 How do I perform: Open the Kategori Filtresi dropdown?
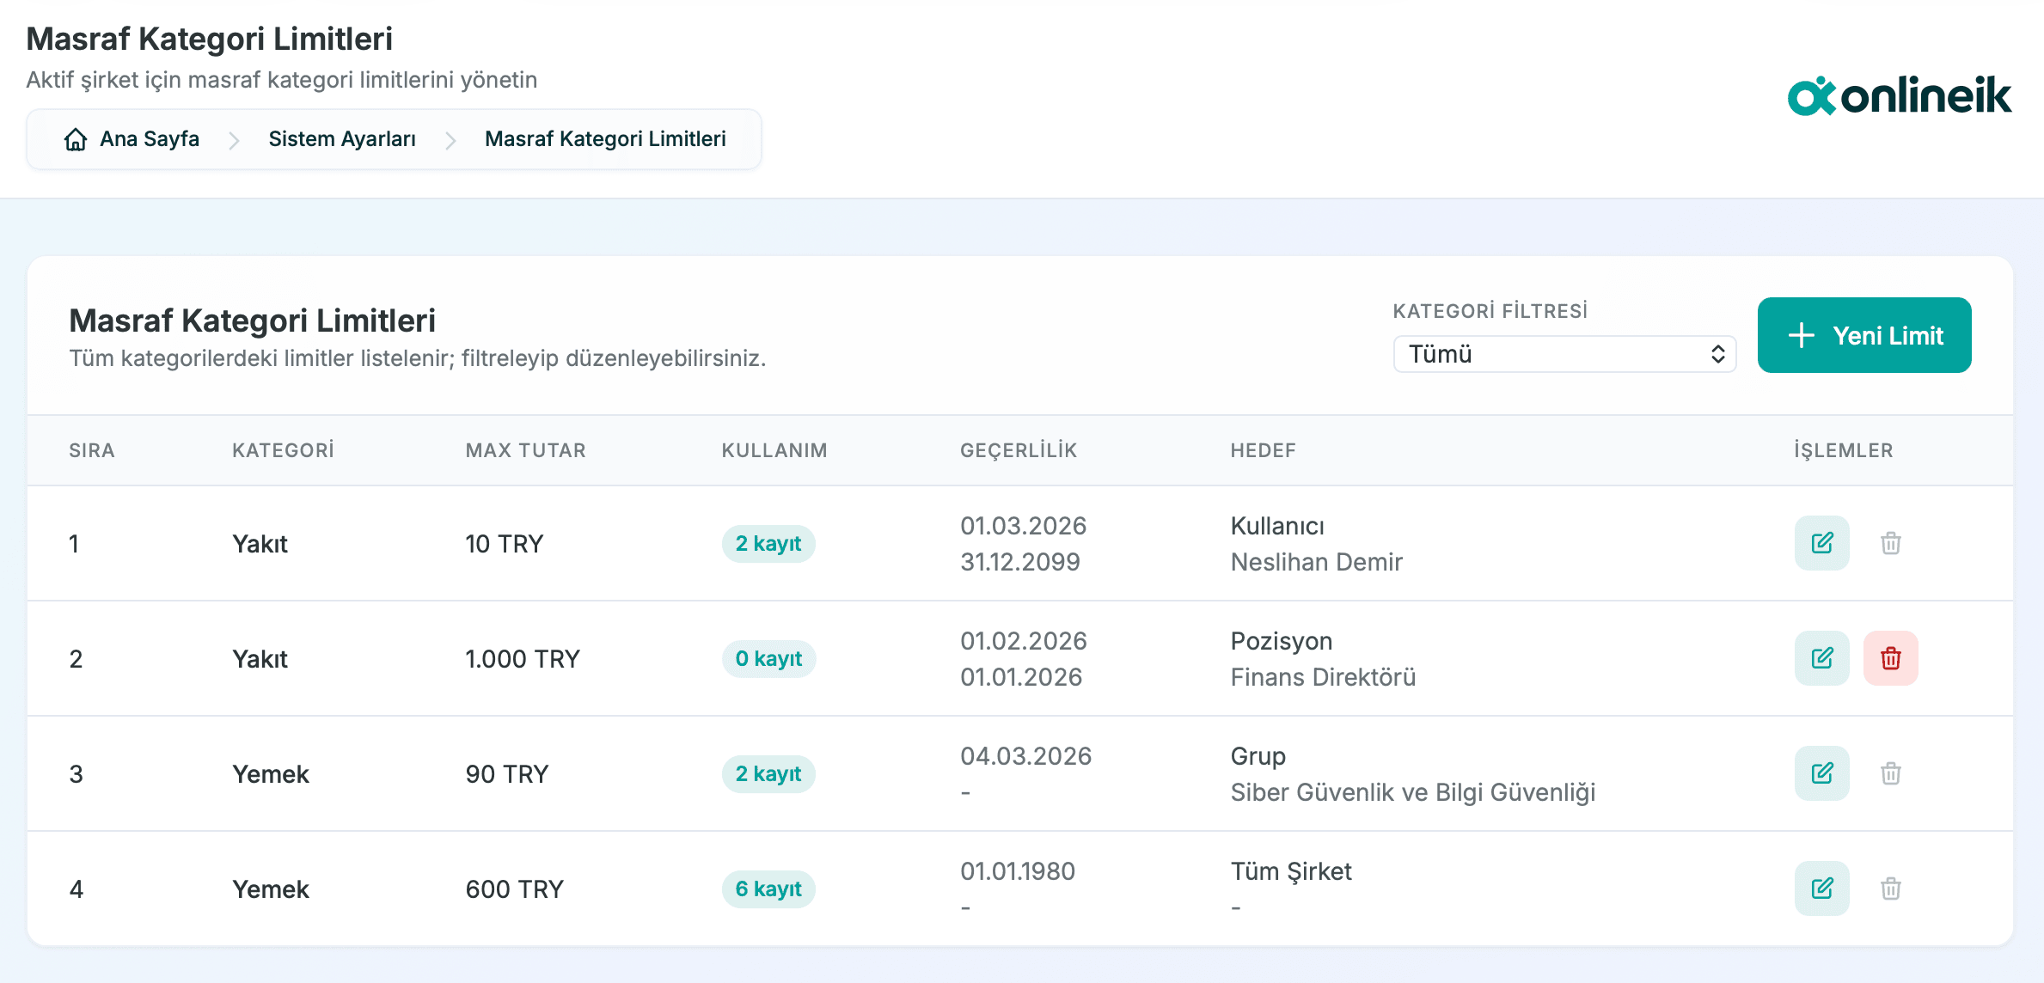(x=1563, y=354)
